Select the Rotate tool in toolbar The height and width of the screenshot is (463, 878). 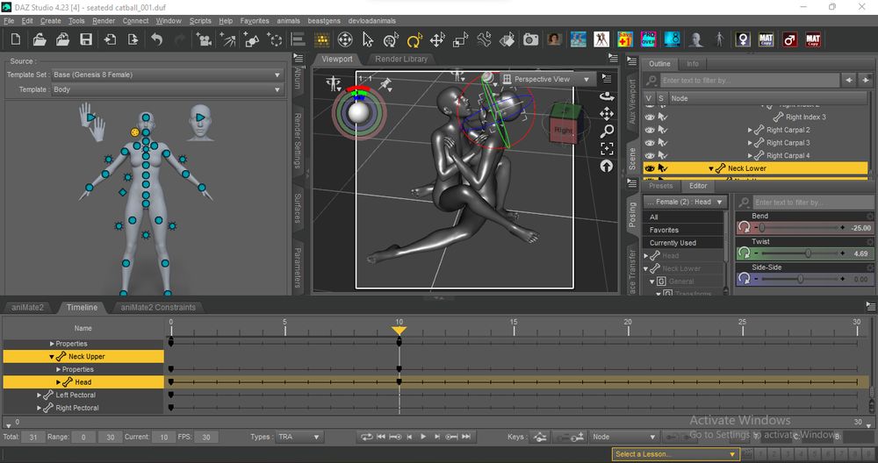point(414,39)
